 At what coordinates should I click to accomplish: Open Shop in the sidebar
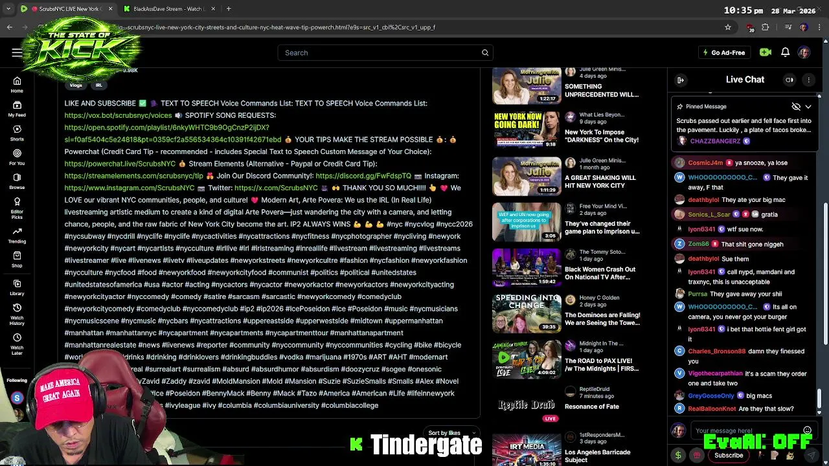pos(17,259)
